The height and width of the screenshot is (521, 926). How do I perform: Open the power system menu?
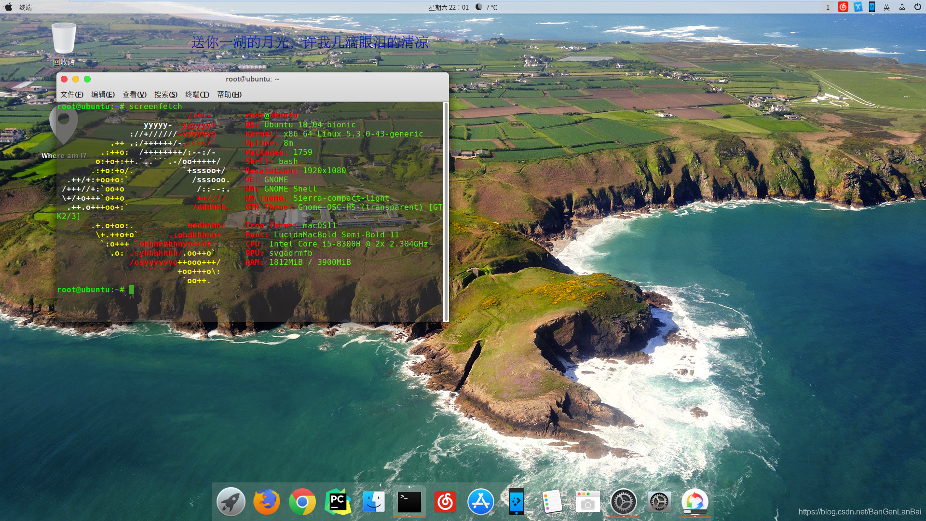917,7
